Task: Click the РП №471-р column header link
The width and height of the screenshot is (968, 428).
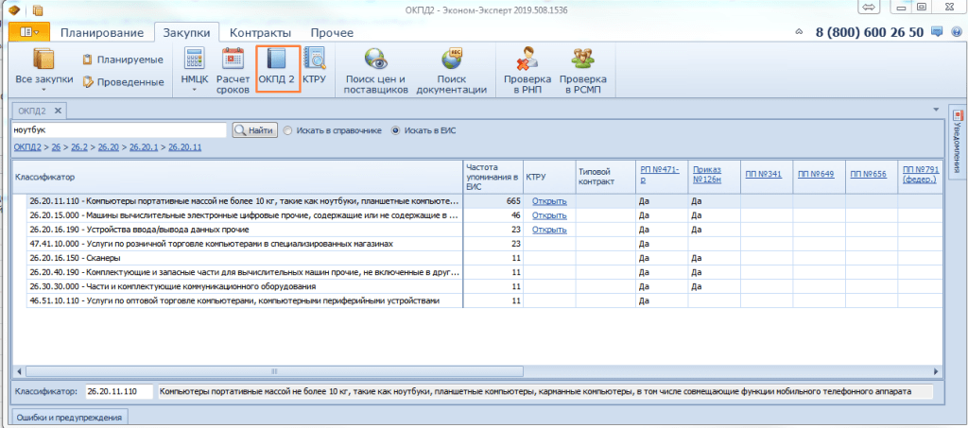Action: coord(658,174)
